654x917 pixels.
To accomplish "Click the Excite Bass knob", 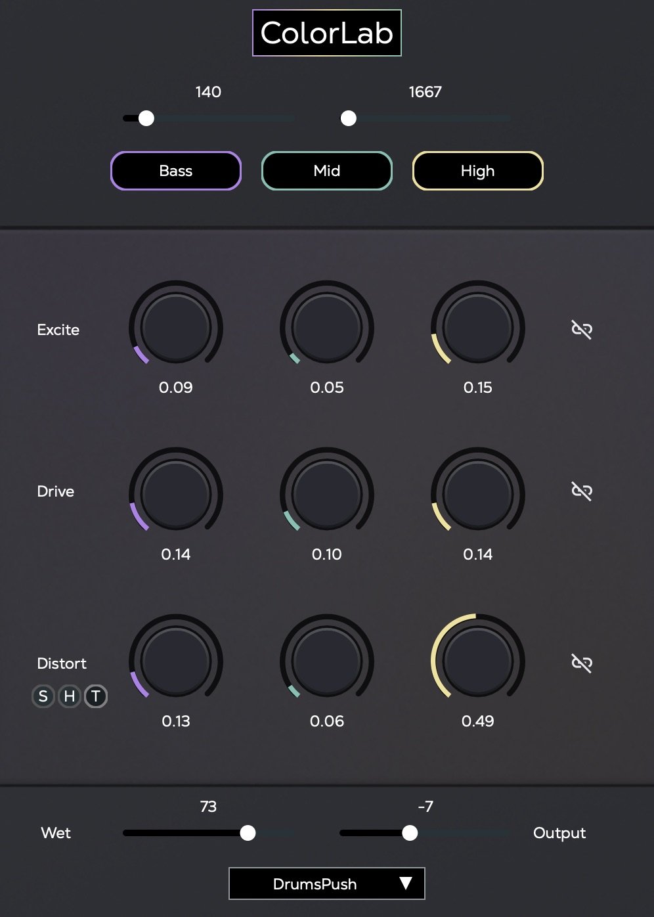I will tap(176, 327).
